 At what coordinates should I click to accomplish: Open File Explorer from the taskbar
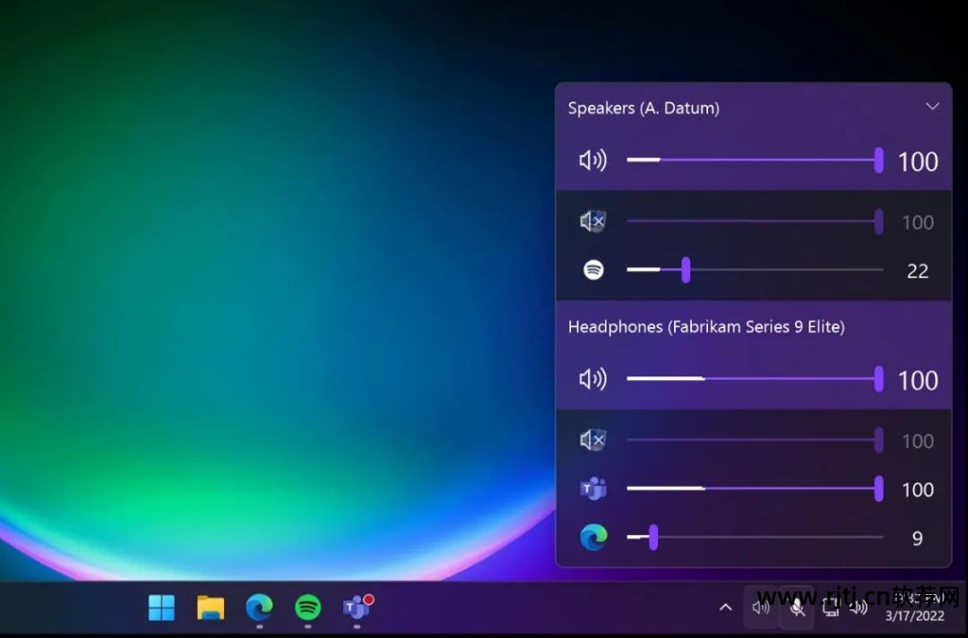(x=211, y=608)
